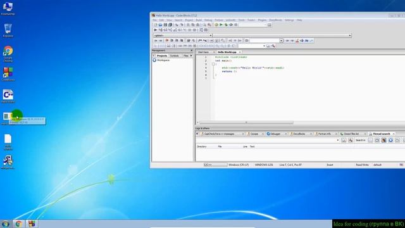
Task: Click WINDOWS-1251 encoding in status bar
Action: 264,165
